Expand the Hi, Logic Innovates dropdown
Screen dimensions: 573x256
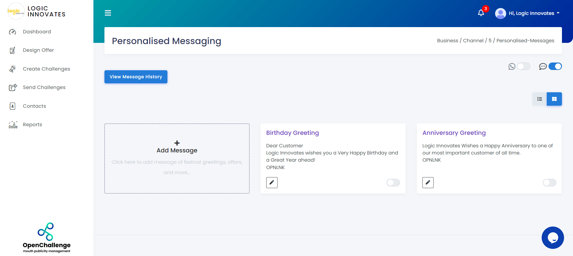[534, 13]
